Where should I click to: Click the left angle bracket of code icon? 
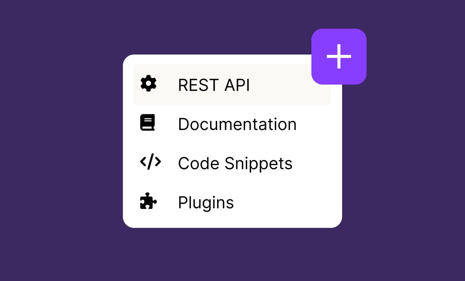tap(143, 161)
